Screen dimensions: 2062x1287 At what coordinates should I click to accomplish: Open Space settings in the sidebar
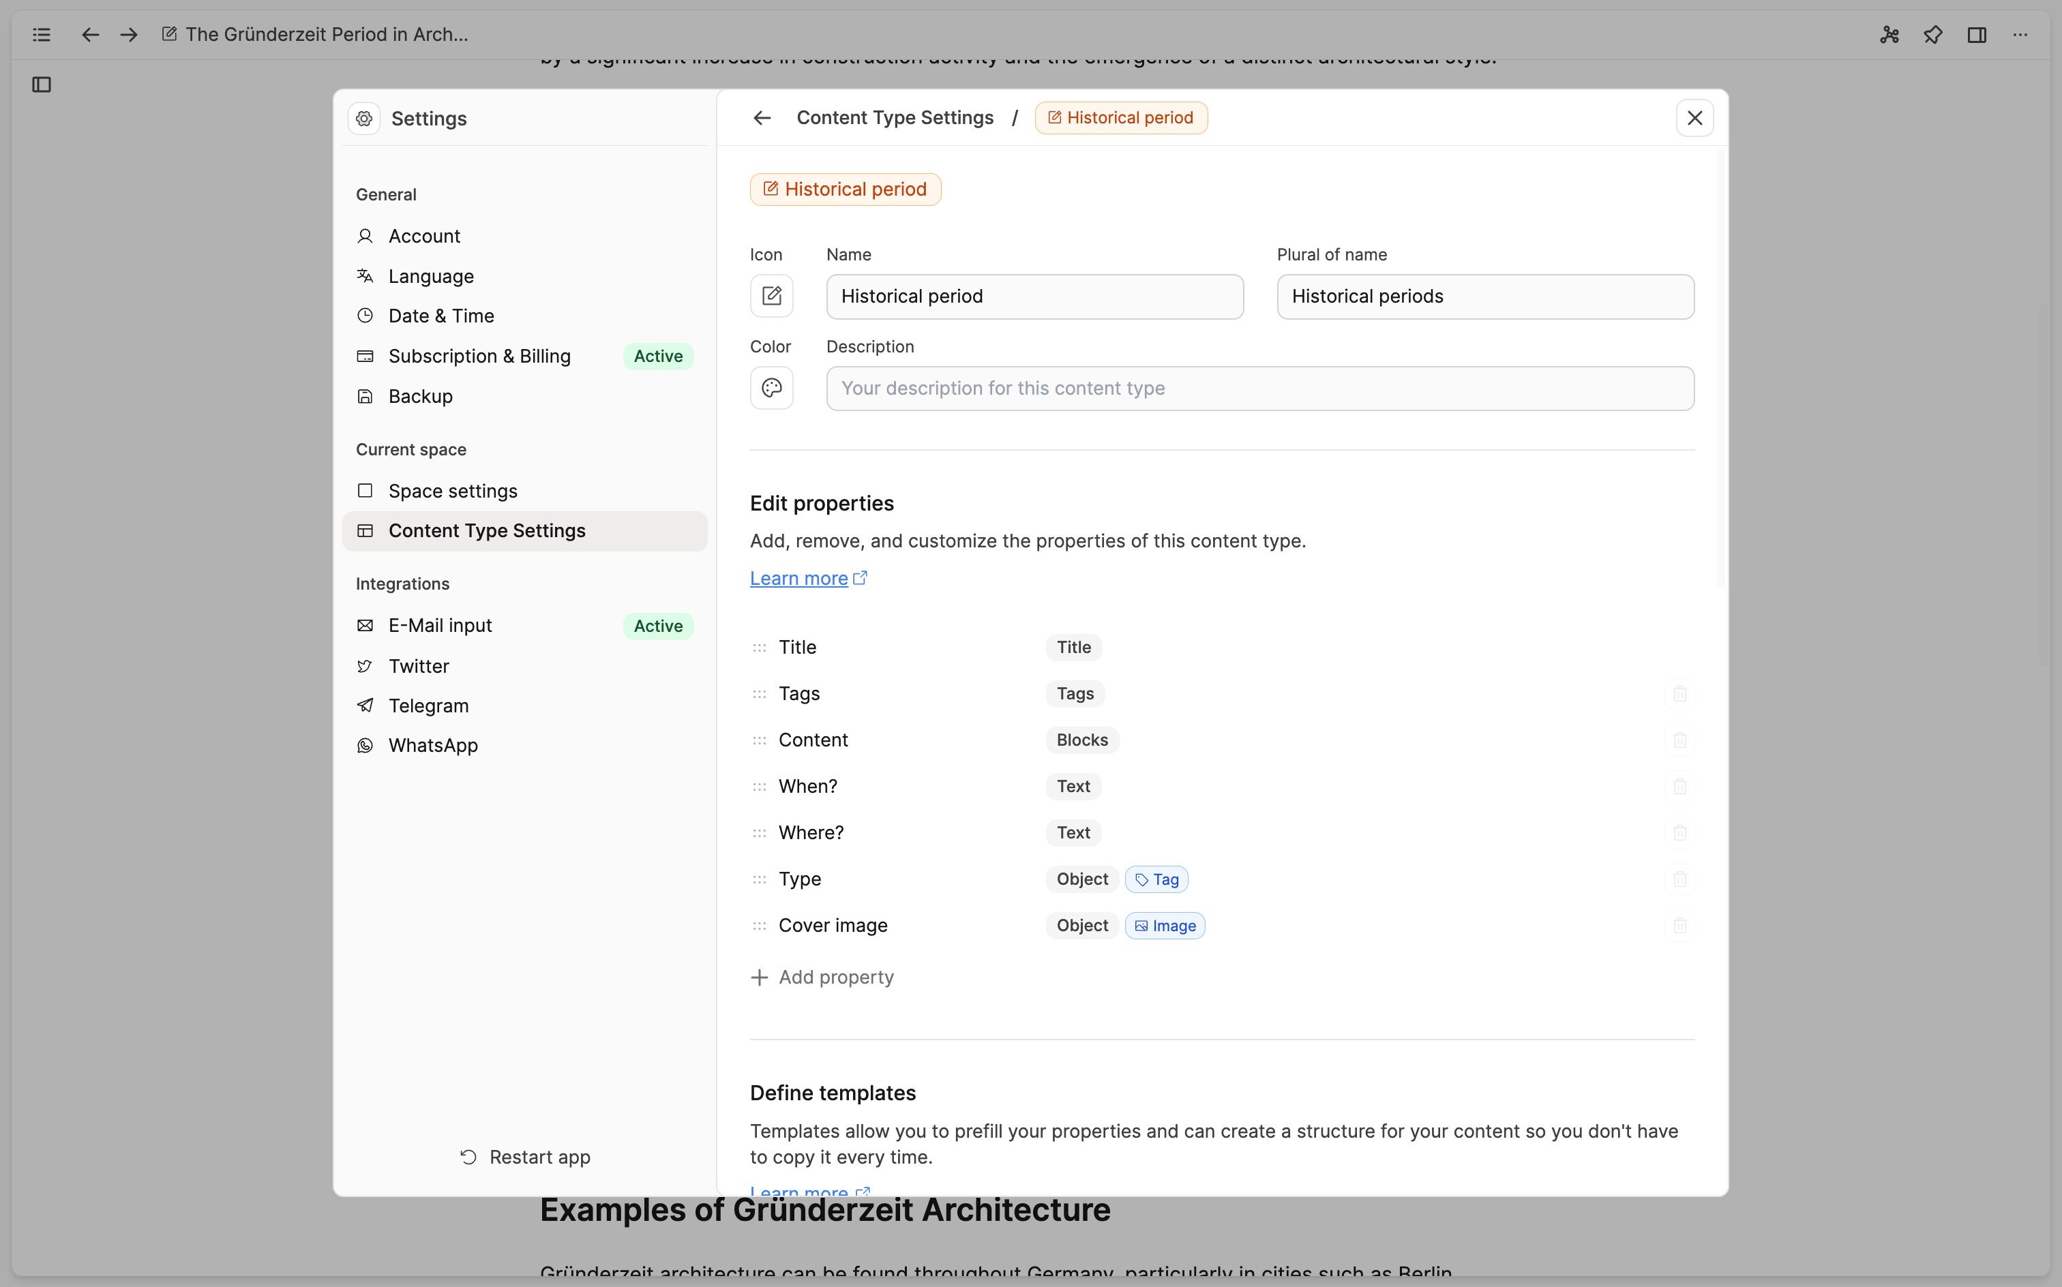pos(451,490)
